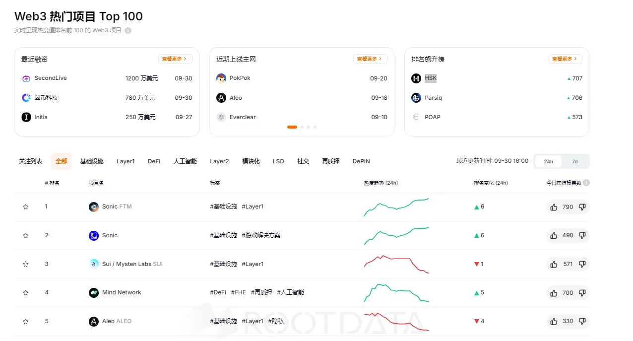Downvote Sui / Mysten Labs with thumbs-down

[x=582, y=264]
